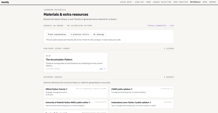Click the Materials & extra resources heading
218x113 pixels.
pyautogui.click(x=66, y=14)
